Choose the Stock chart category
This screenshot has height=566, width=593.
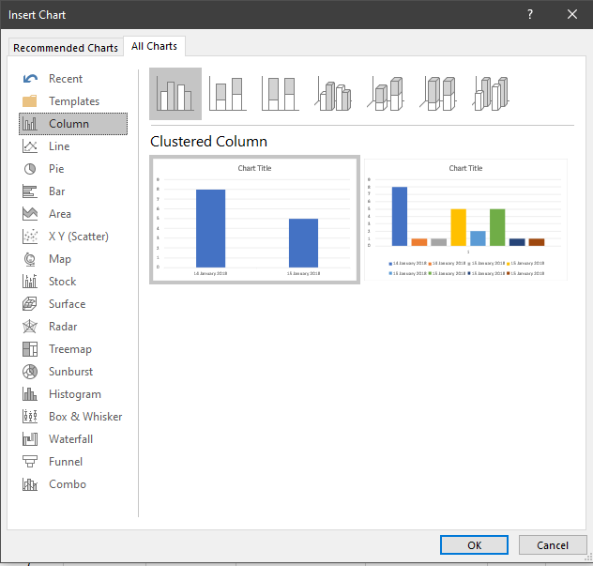tap(73, 282)
